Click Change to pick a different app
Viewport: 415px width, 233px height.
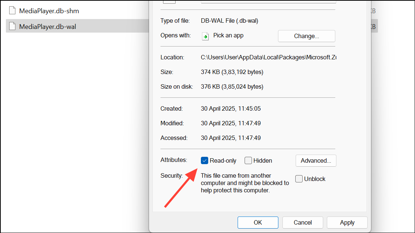point(306,36)
